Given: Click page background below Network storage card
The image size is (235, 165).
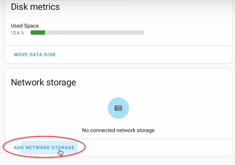Looking at the screenshot, I should pos(118,161).
